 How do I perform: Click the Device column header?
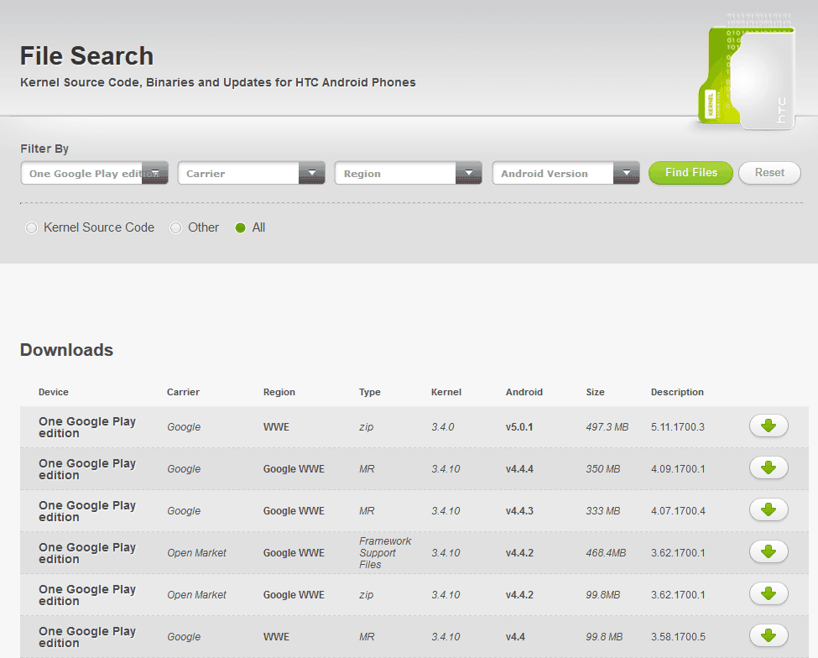tap(53, 392)
